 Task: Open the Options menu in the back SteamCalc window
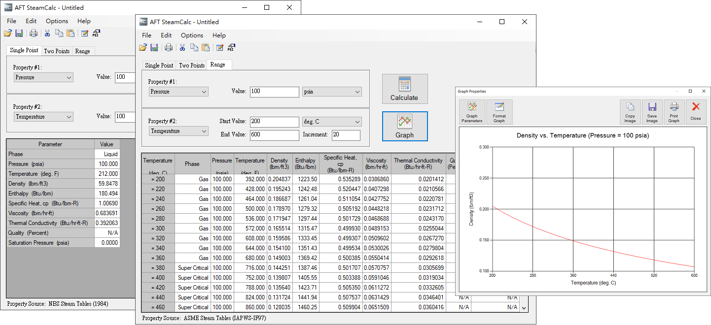click(57, 21)
